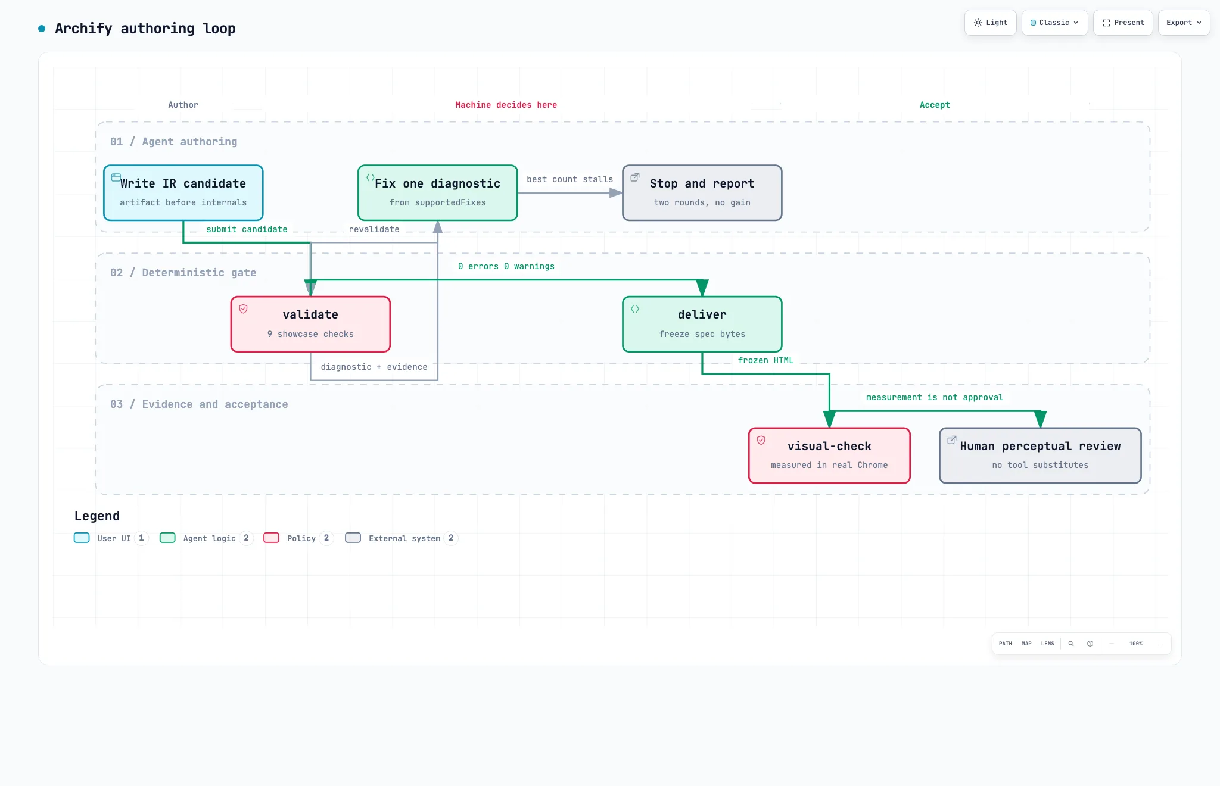Viewport: 1220px width, 786px height.
Task: Zoom in with the plus icon
Action: coord(1160,644)
